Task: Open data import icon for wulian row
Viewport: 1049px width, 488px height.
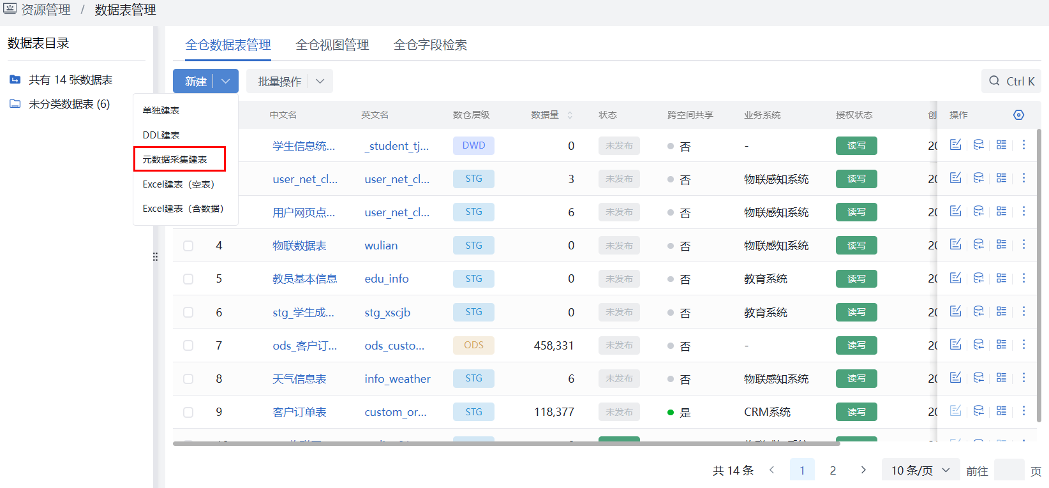Action: [978, 244]
